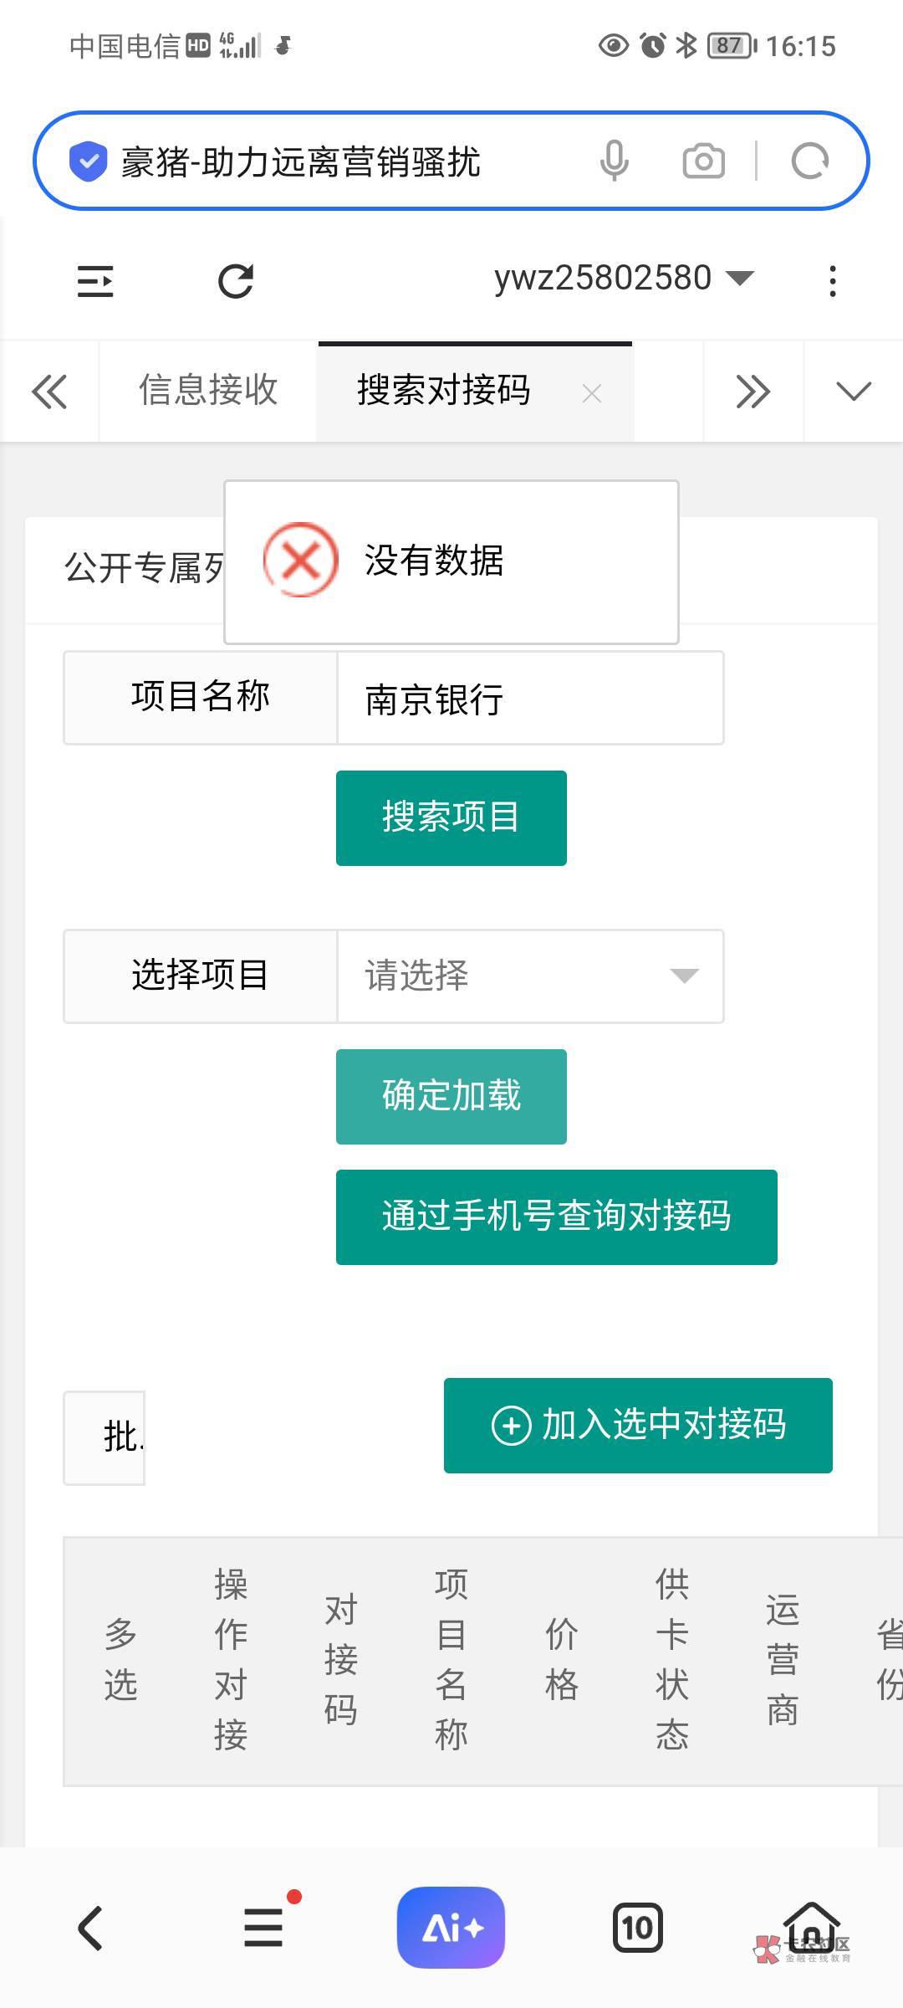Click the 搜索项目 button

pos(451,817)
